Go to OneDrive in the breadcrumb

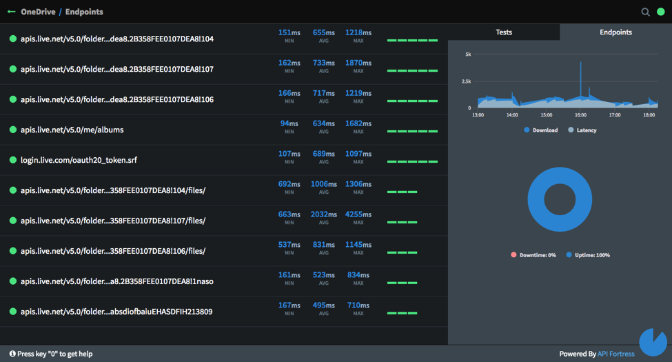pyautogui.click(x=38, y=12)
